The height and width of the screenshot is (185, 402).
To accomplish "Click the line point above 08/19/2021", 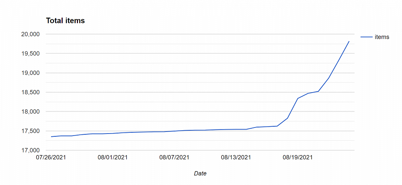I will (x=298, y=99).
